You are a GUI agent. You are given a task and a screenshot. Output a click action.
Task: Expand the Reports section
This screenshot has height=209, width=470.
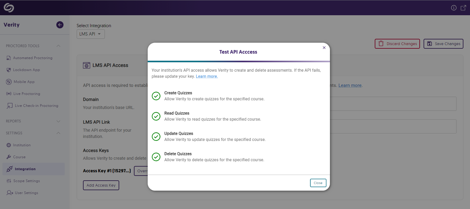(58, 121)
